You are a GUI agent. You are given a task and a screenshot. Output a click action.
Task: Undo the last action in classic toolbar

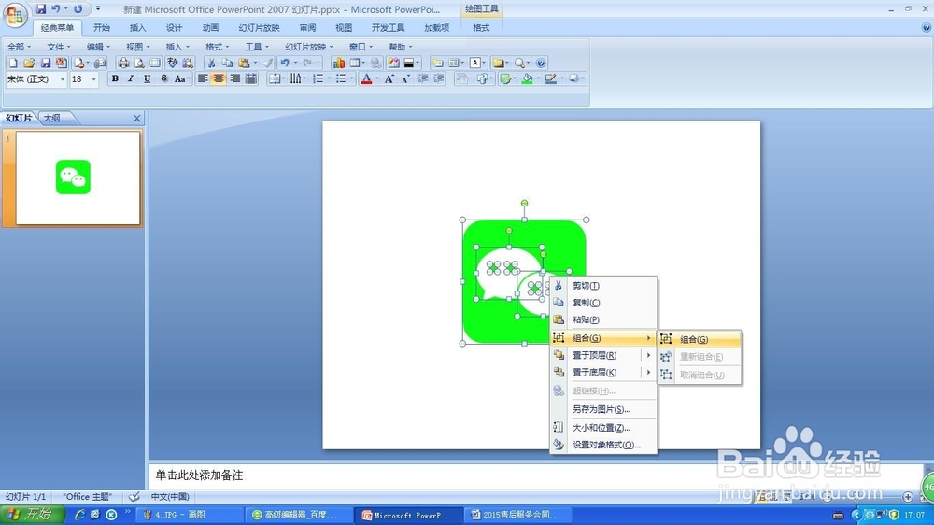[x=285, y=63]
